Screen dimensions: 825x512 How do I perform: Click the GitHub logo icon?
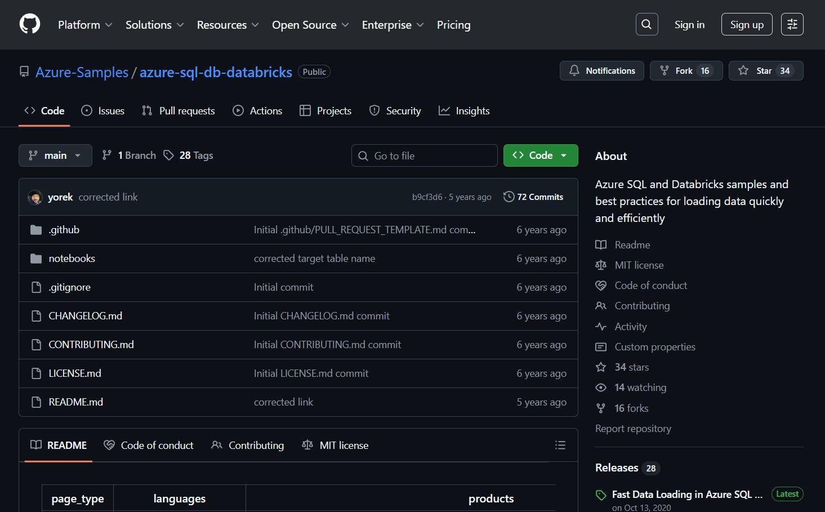pyautogui.click(x=30, y=24)
